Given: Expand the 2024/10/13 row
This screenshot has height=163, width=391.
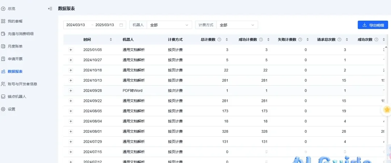Looking at the screenshot, I should pos(71,80).
